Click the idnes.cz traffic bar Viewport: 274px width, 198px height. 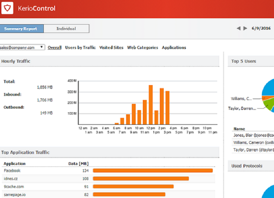click(x=141, y=179)
